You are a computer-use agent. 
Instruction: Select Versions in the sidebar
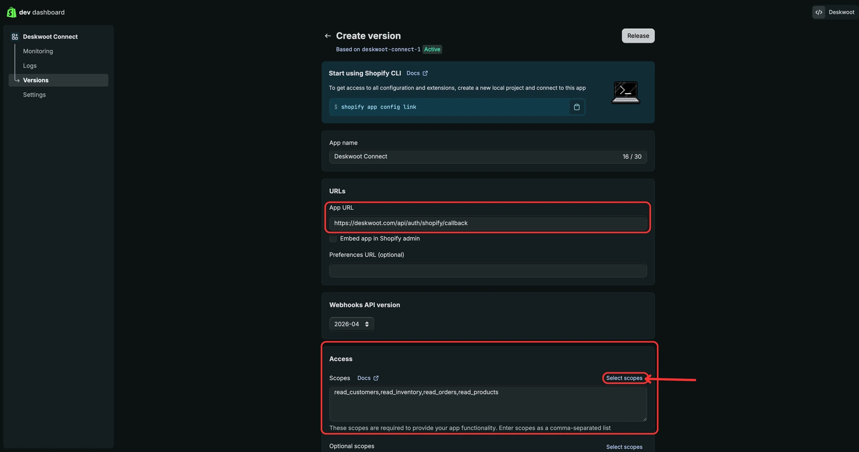pyautogui.click(x=59, y=80)
